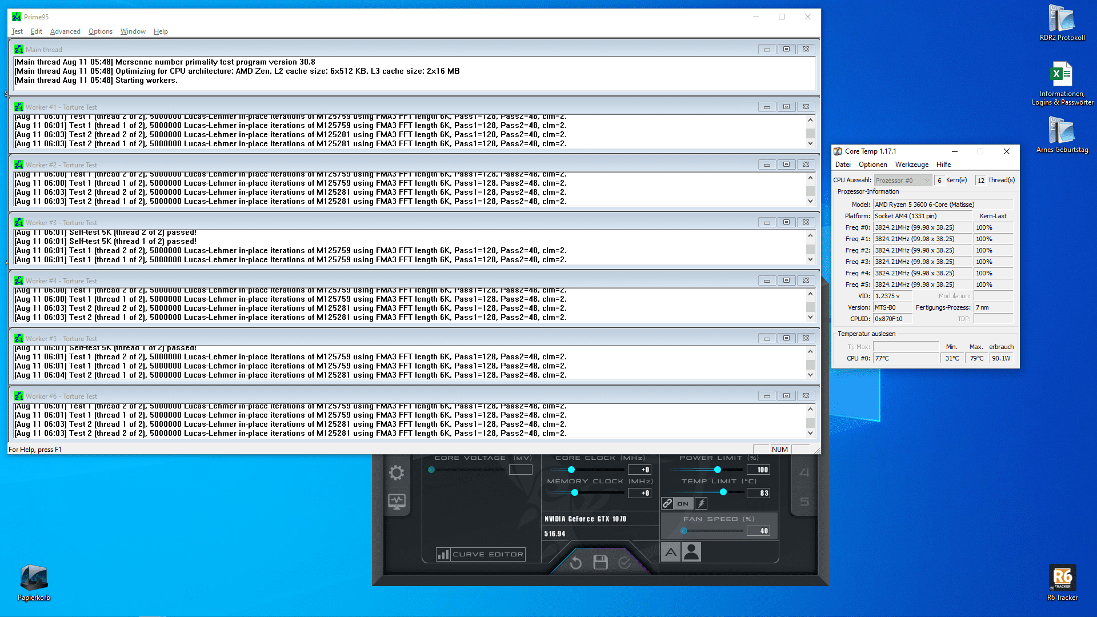The image size is (1097, 617).
Task: Toggle link between power and temp limits
Action: 667,503
